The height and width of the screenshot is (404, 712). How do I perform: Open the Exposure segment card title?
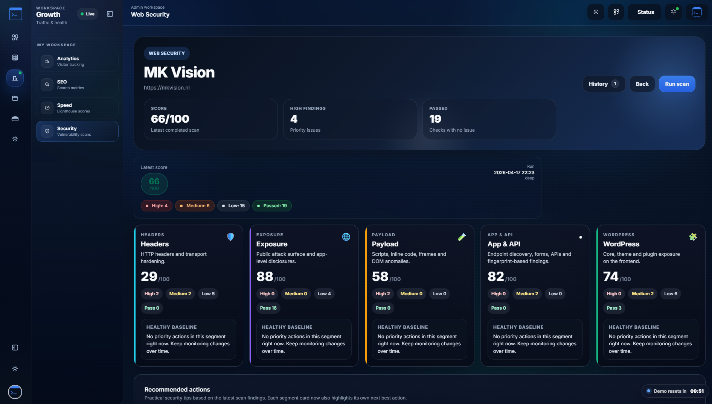[272, 244]
